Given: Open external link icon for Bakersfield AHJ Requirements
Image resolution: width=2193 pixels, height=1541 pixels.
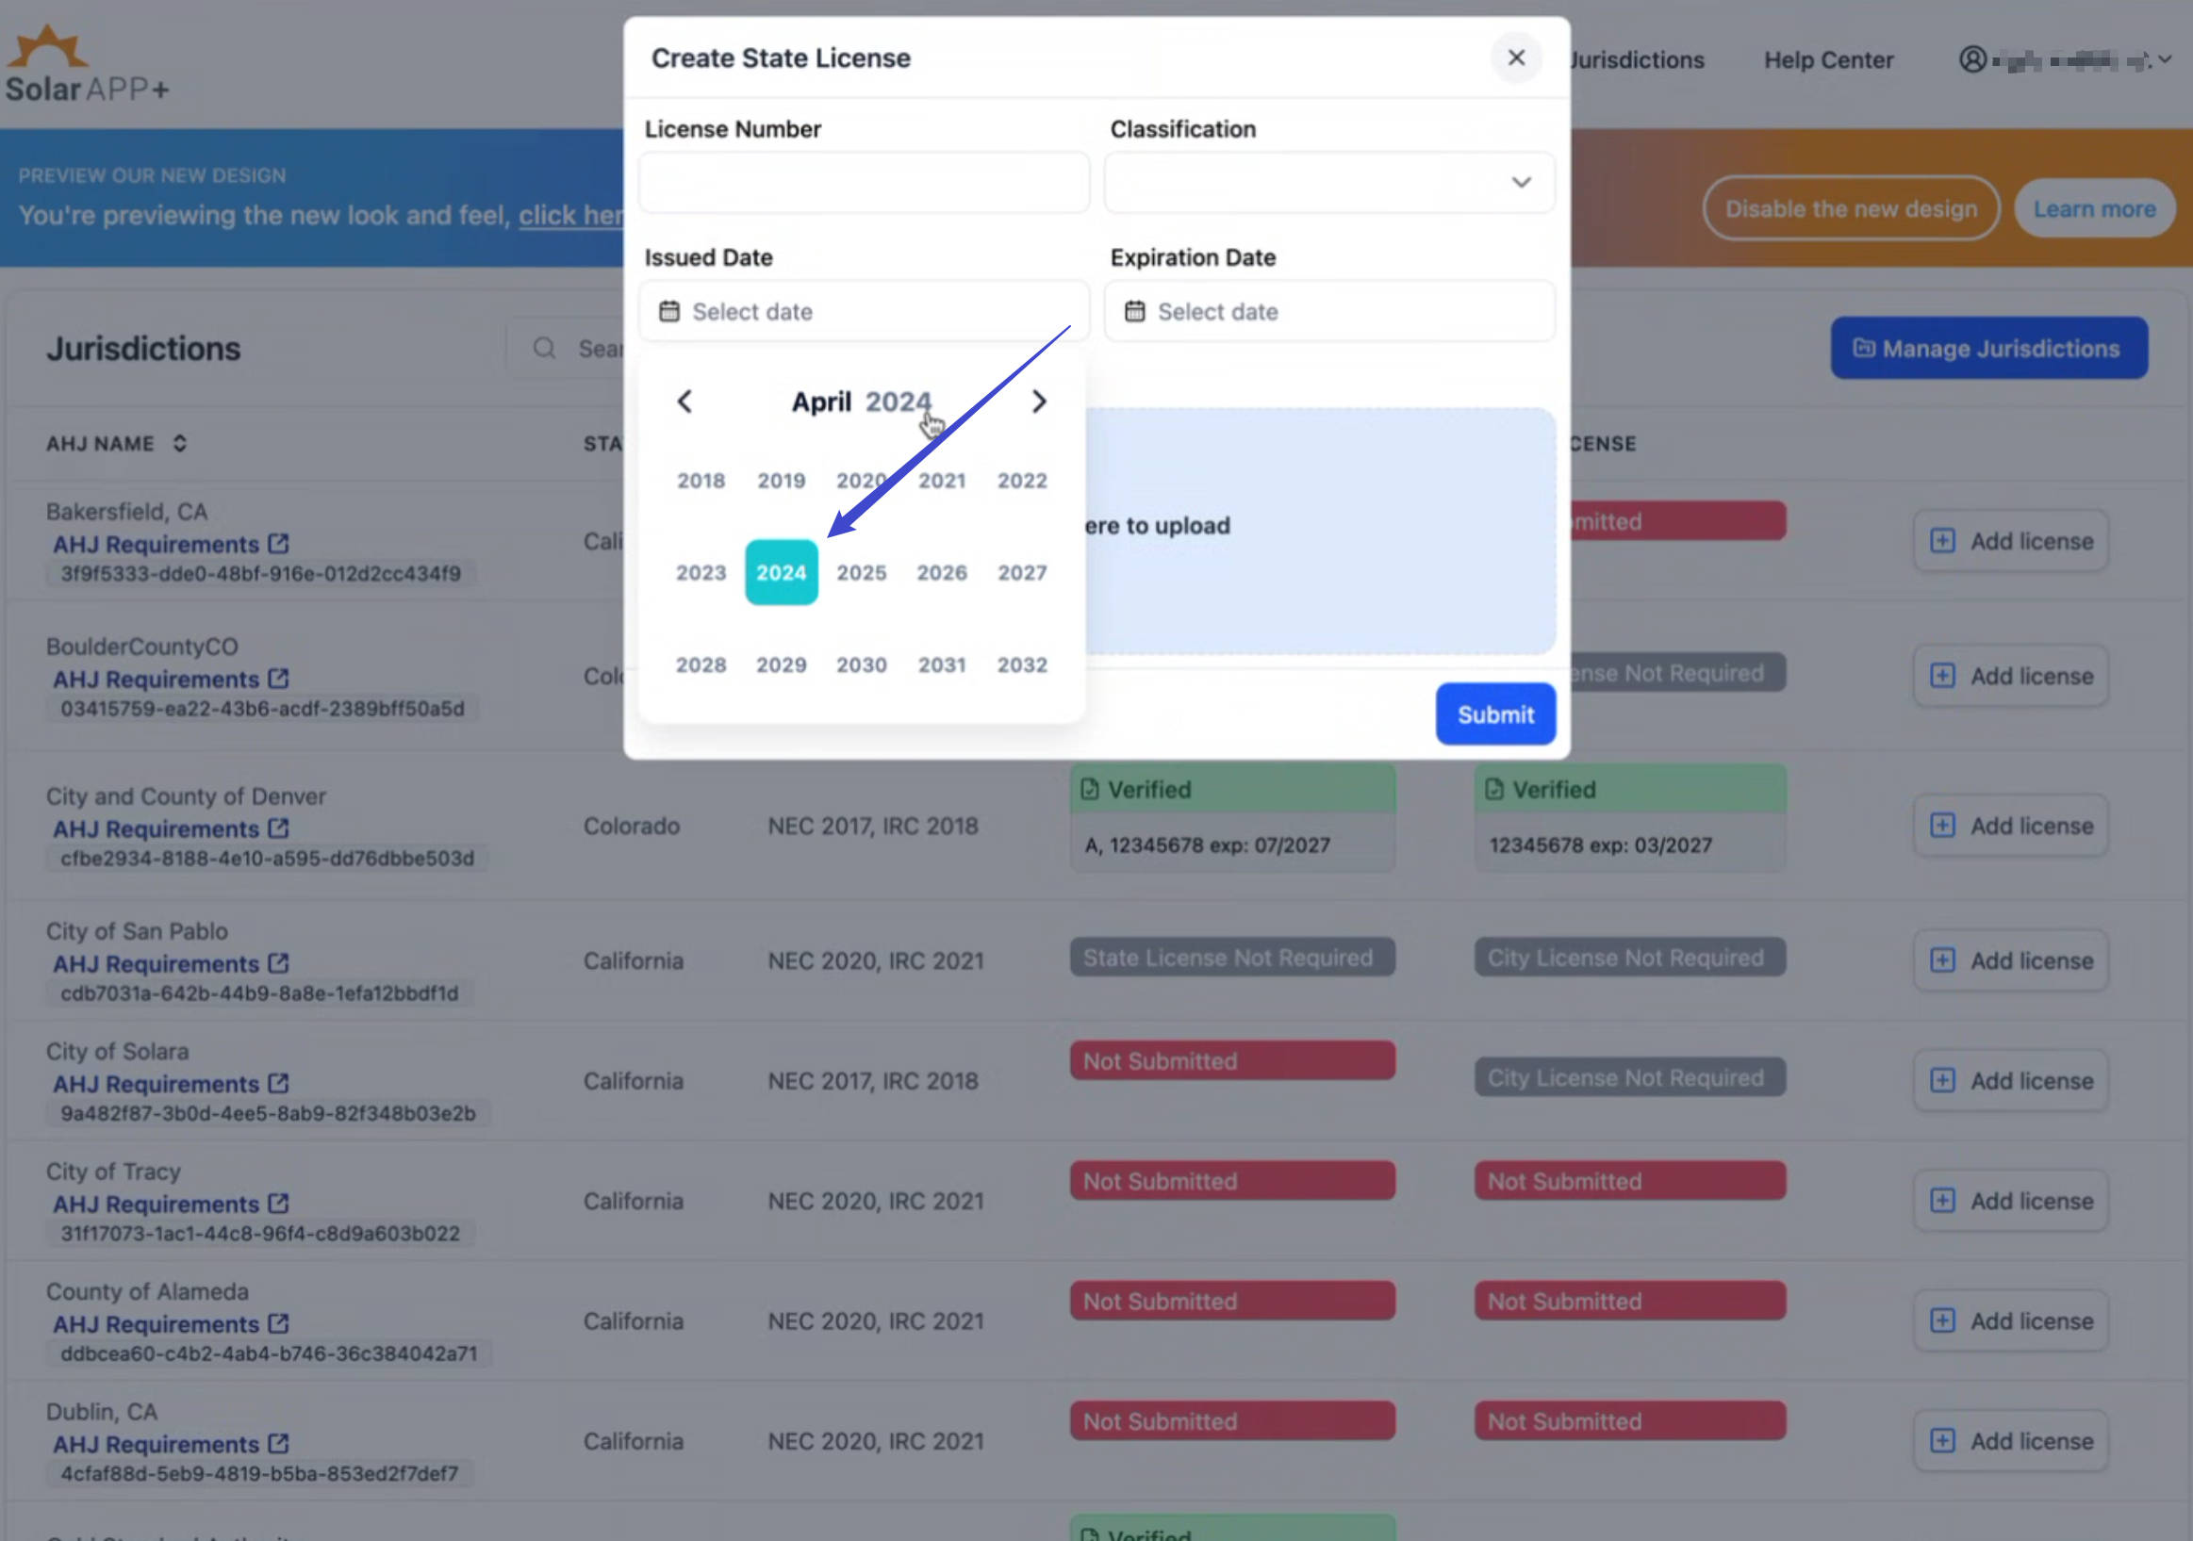Looking at the screenshot, I should tap(278, 544).
